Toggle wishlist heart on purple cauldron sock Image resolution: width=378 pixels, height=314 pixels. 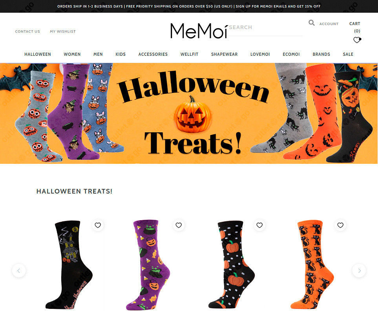click(179, 225)
